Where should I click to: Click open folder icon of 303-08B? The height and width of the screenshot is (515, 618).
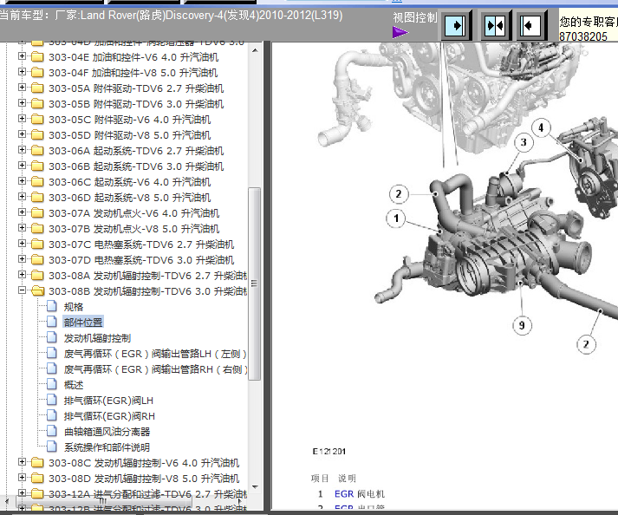(38, 291)
